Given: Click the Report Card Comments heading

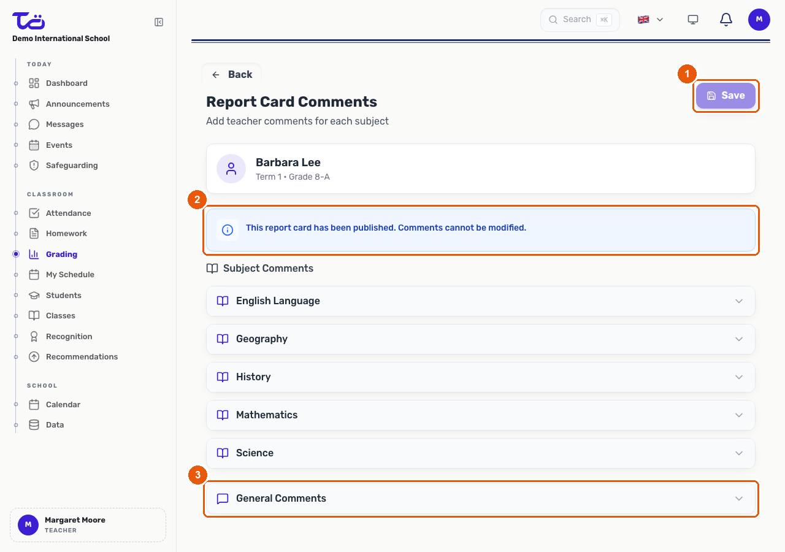Looking at the screenshot, I should coord(291,102).
